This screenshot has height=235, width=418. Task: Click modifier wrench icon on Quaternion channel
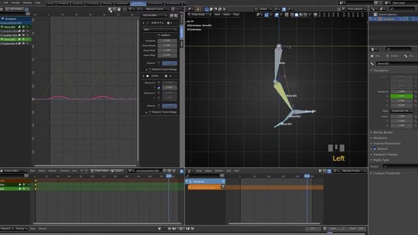click(x=20, y=44)
